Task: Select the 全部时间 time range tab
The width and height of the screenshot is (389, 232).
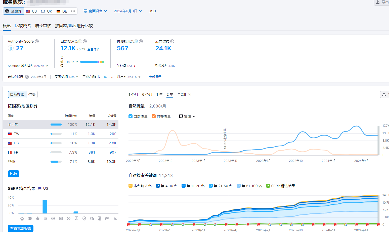Action: (184, 94)
